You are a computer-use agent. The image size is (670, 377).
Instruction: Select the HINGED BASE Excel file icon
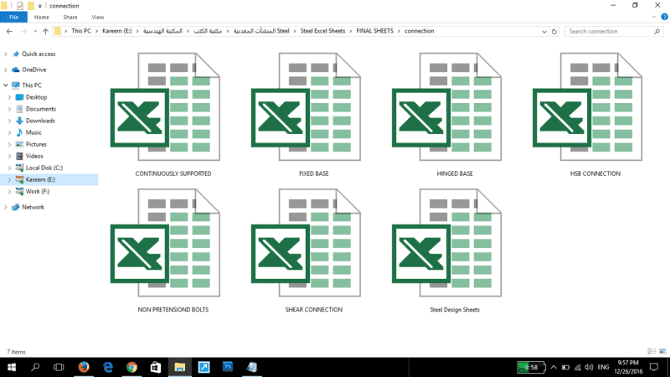click(x=447, y=106)
